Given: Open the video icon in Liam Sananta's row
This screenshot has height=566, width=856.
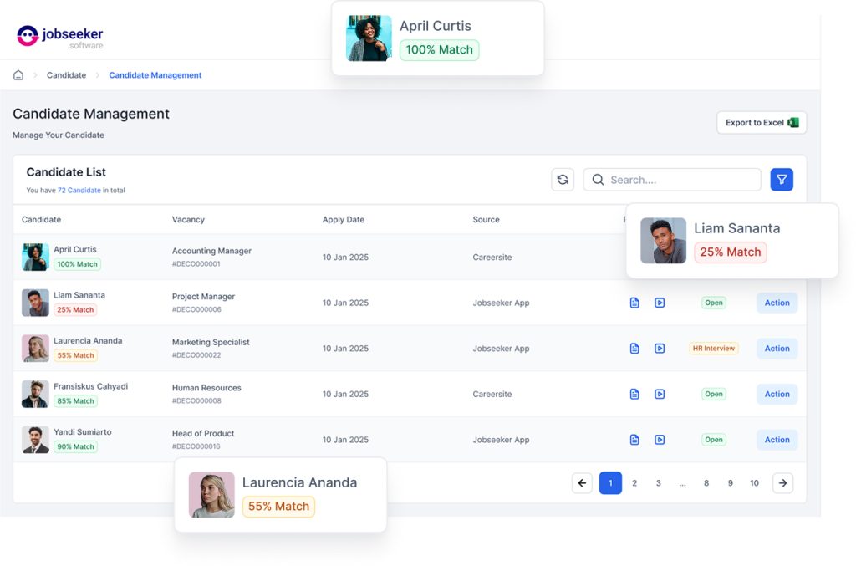Looking at the screenshot, I should point(660,303).
